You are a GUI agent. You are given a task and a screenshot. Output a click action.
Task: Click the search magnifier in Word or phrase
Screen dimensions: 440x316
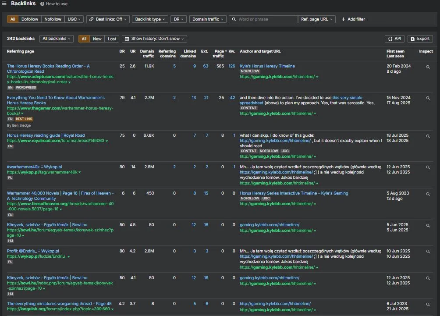click(x=234, y=19)
